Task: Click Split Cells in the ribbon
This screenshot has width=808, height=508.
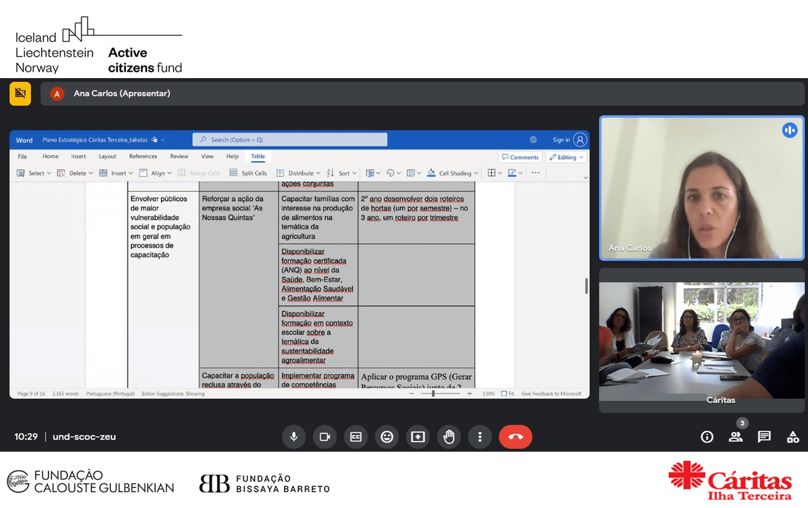Action: pos(248,173)
